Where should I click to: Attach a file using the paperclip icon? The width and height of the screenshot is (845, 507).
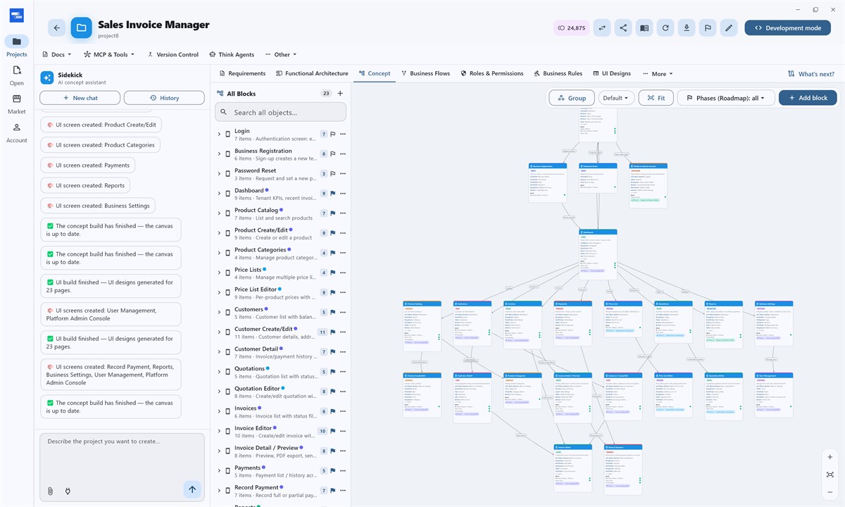pyautogui.click(x=50, y=491)
